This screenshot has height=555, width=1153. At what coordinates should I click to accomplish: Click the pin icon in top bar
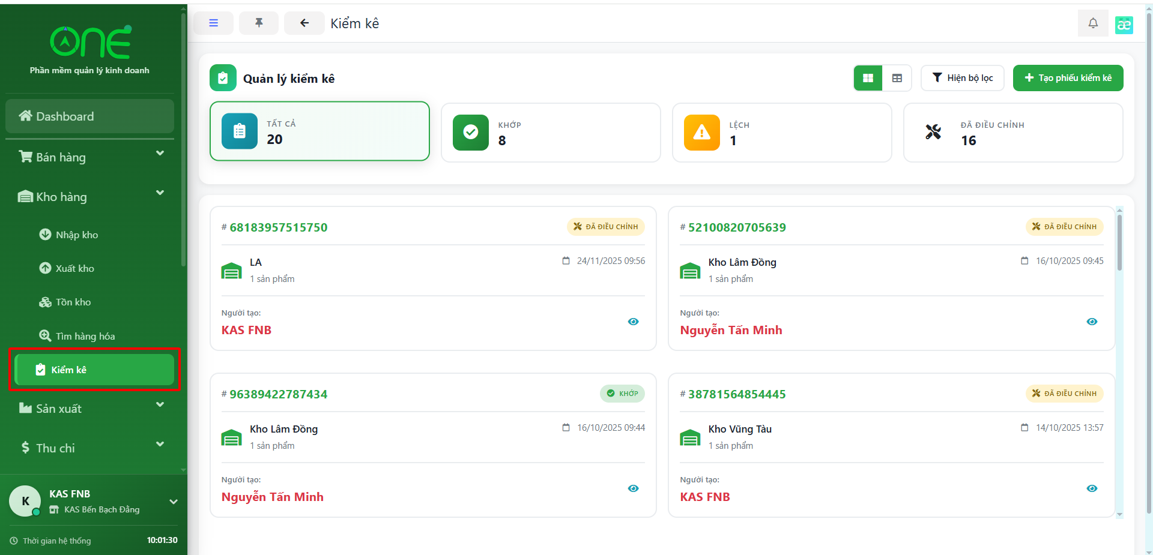click(259, 23)
